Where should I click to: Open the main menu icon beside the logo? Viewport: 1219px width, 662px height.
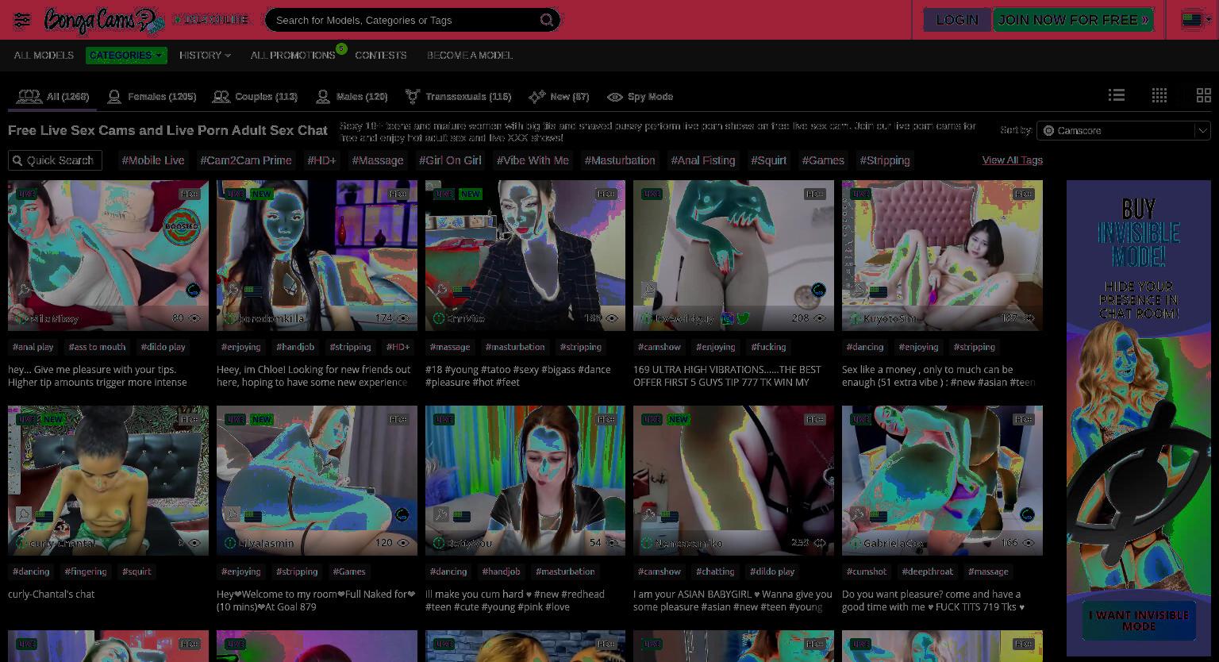click(22, 20)
